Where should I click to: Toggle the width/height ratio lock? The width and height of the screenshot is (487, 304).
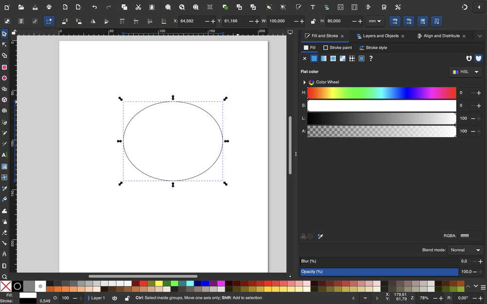click(x=313, y=21)
